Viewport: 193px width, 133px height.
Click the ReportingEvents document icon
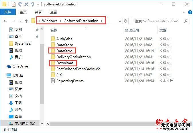point(53,81)
